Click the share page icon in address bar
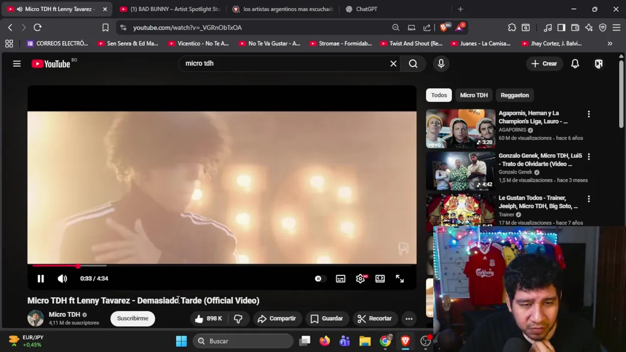The height and width of the screenshot is (352, 626). click(x=427, y=28)
